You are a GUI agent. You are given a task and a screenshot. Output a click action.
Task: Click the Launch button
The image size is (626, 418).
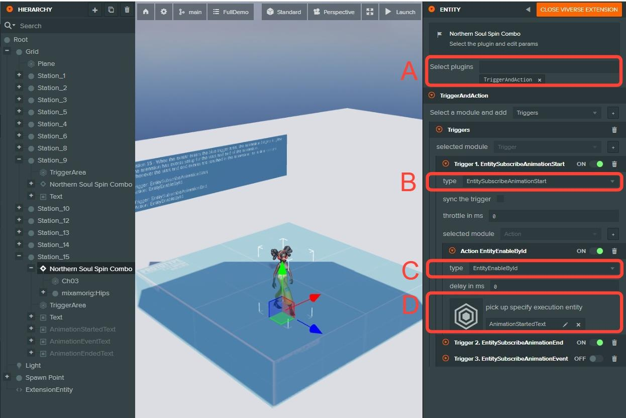[400, 12]
